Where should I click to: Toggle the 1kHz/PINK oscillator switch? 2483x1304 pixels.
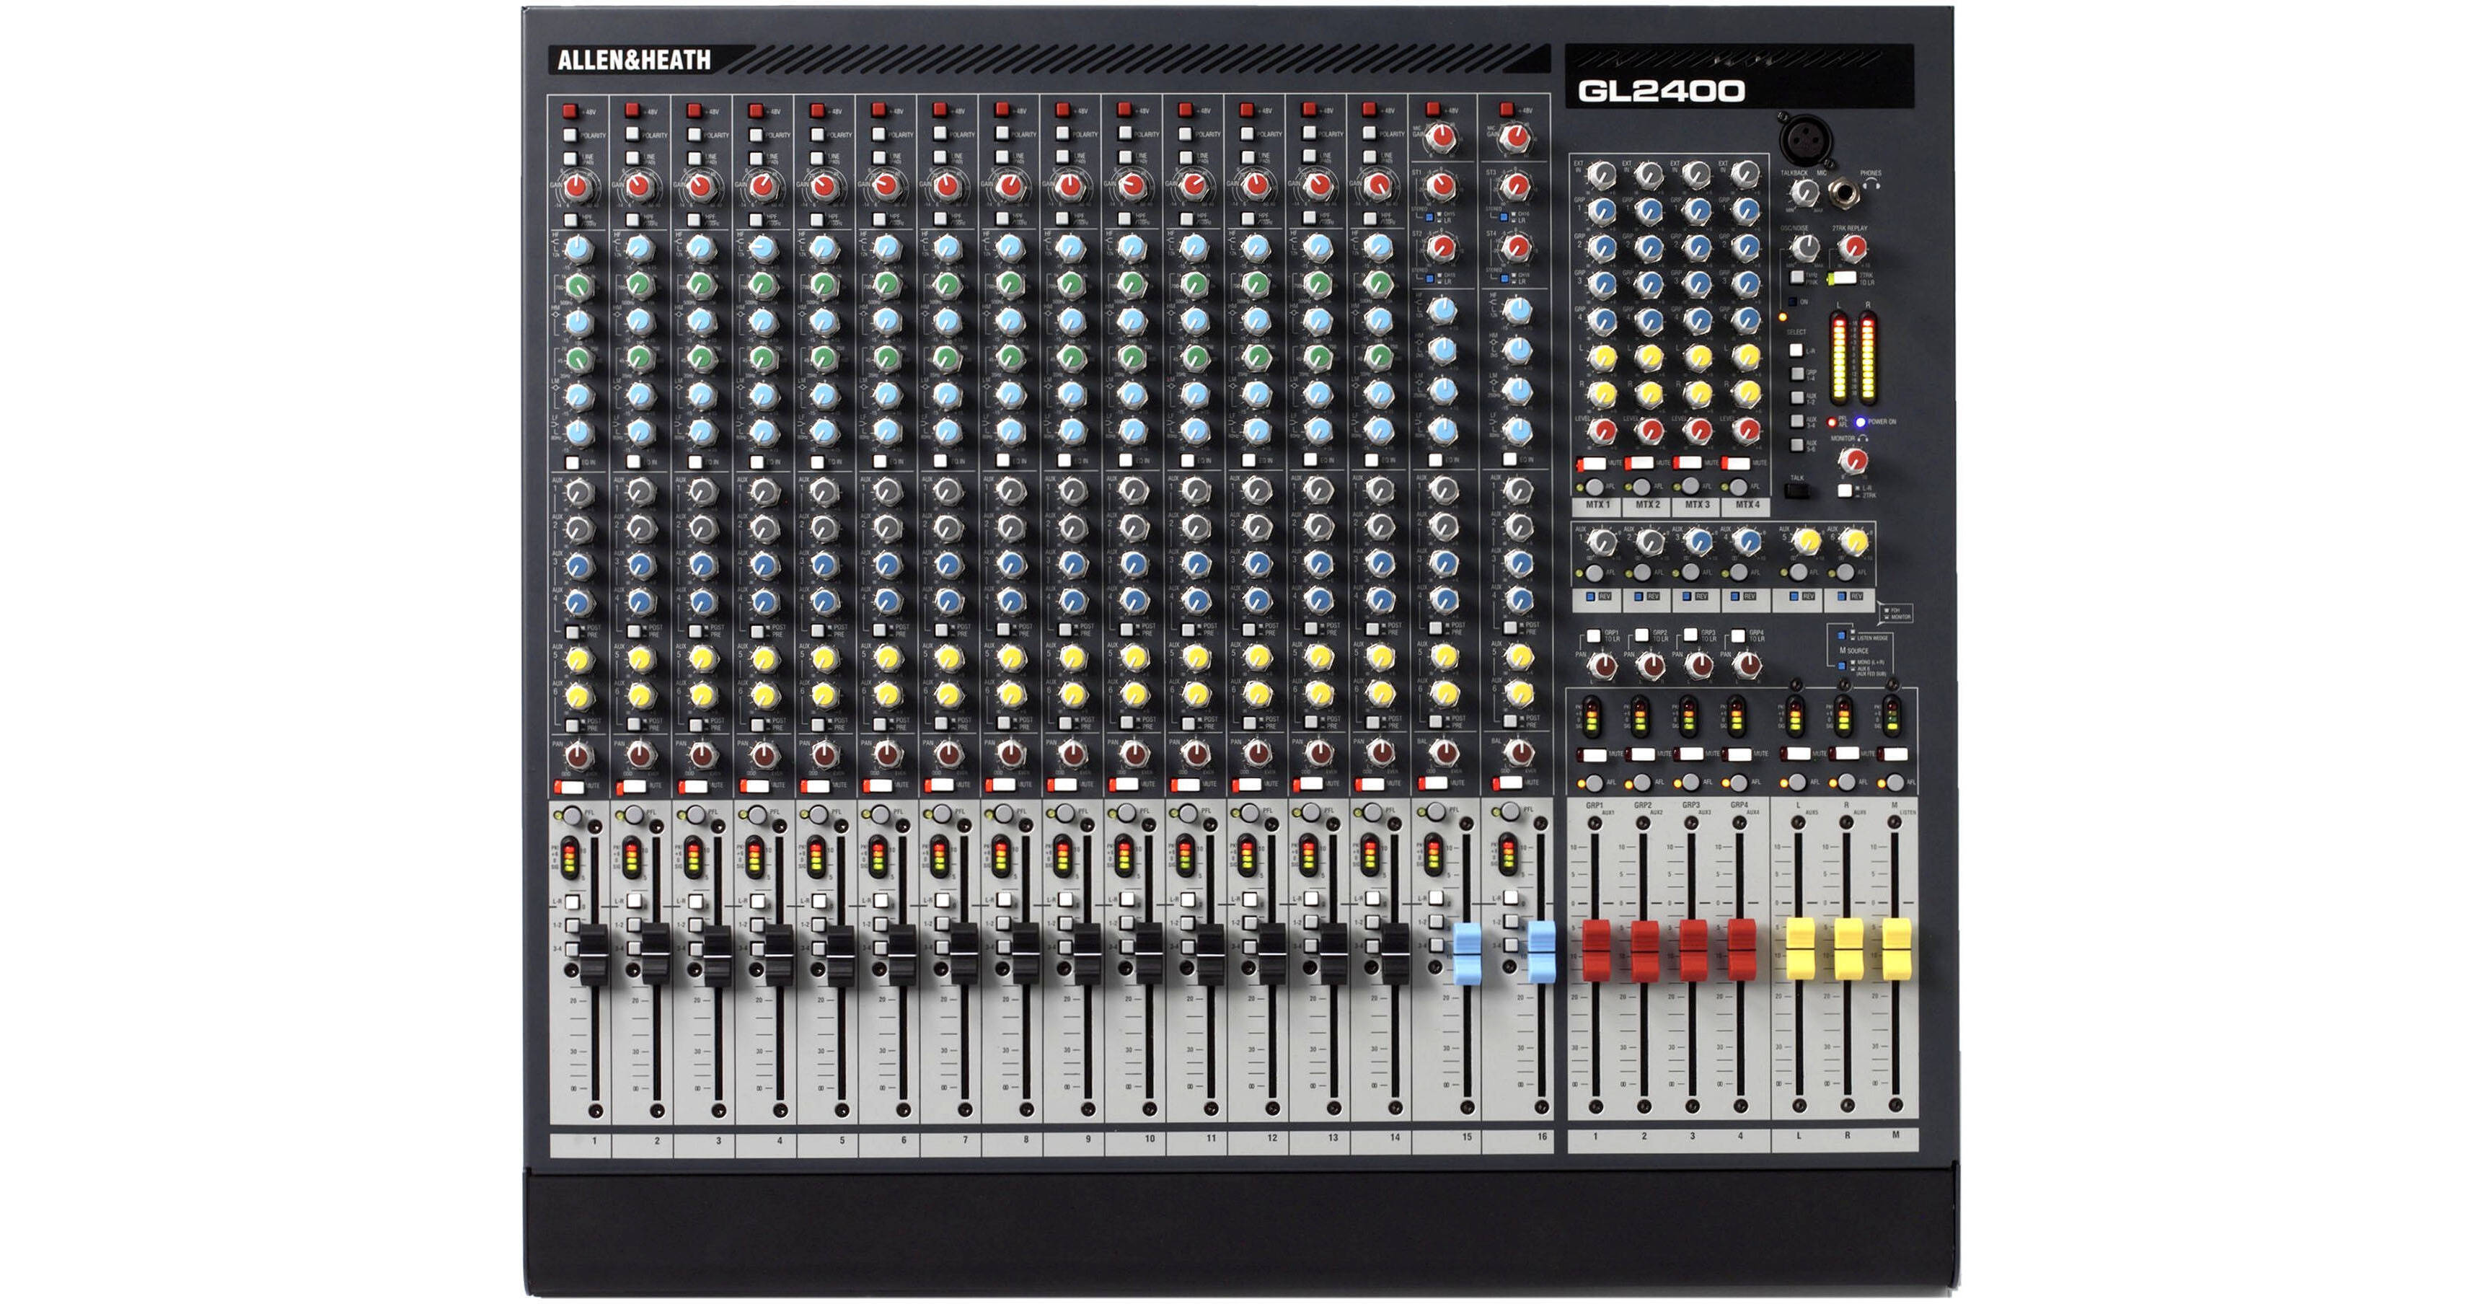[1796, 278]
